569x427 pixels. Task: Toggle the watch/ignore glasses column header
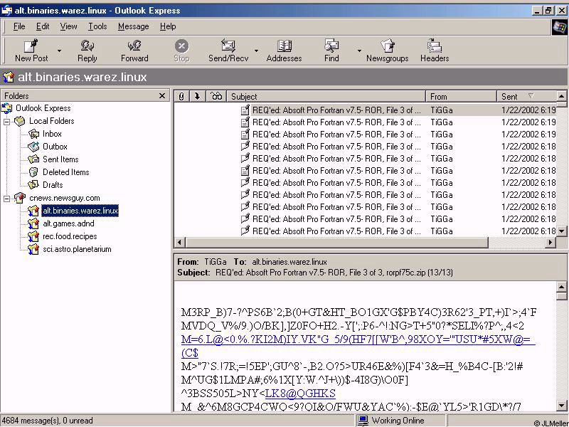coord(216,96)
